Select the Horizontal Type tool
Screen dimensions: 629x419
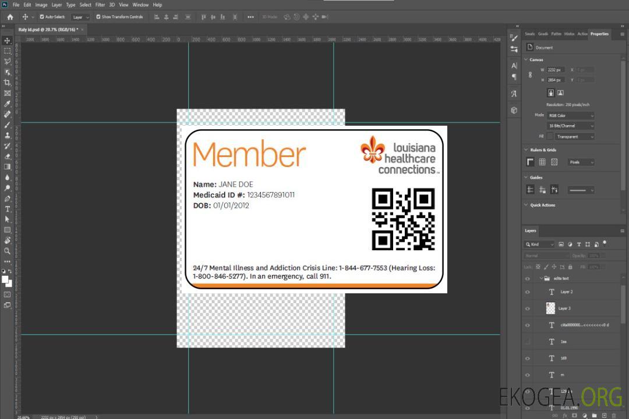click(x=7, y=209)
